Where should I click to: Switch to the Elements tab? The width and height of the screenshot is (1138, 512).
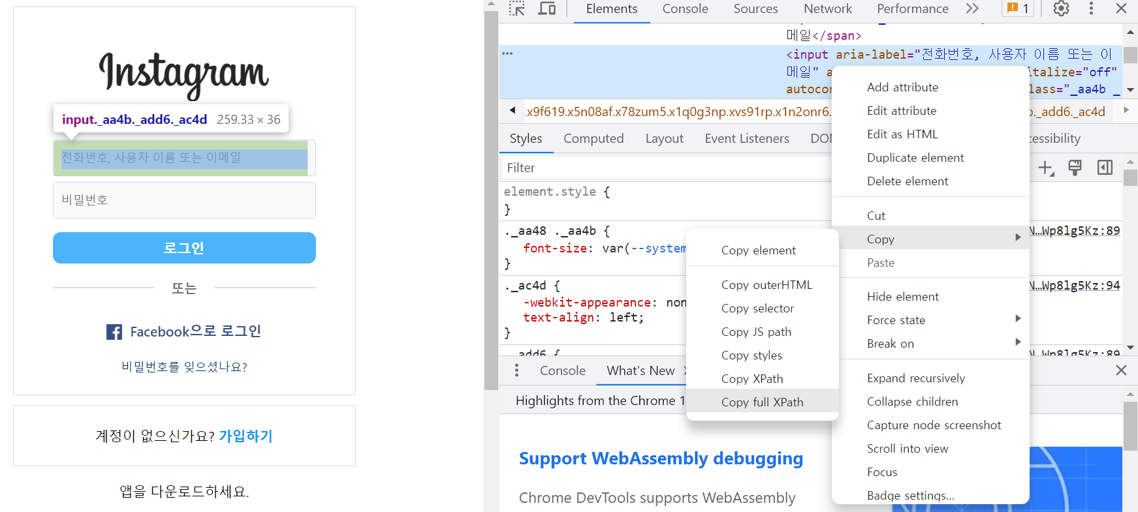point(612,9)
